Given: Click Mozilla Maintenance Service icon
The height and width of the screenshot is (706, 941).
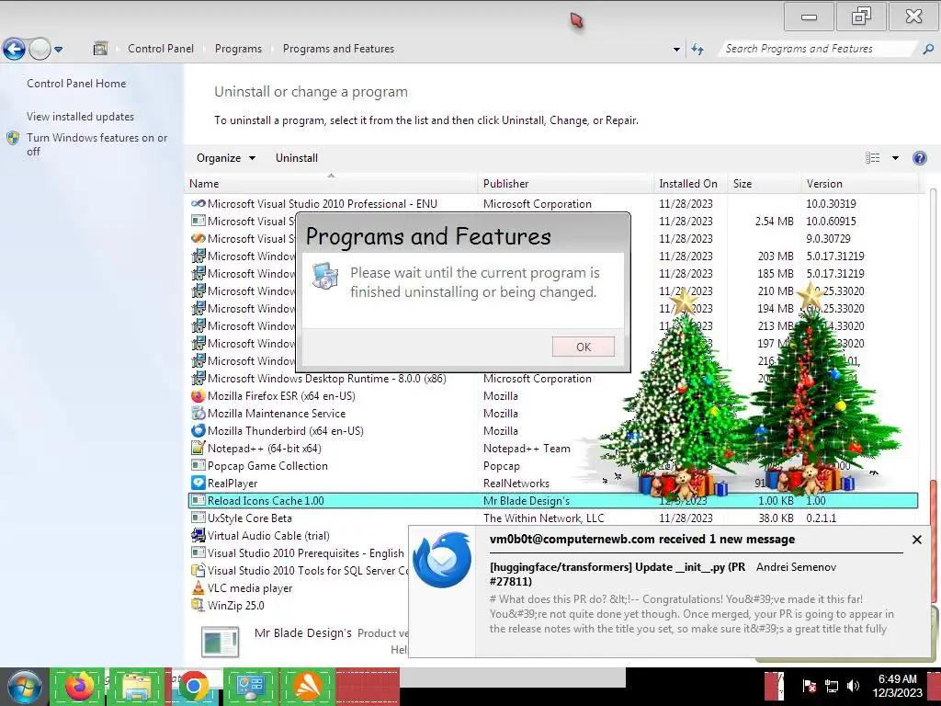Looking at the screenshot, I should click(198, 414).
